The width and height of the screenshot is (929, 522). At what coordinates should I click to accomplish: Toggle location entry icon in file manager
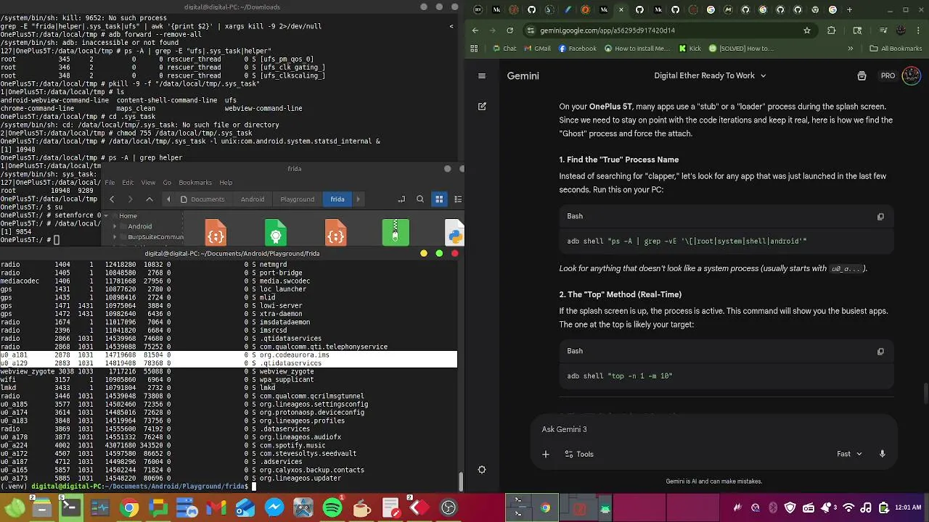(x=401, y=199)
